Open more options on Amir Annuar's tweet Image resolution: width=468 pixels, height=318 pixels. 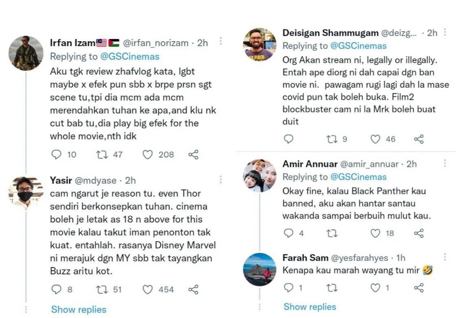point(445,163)
